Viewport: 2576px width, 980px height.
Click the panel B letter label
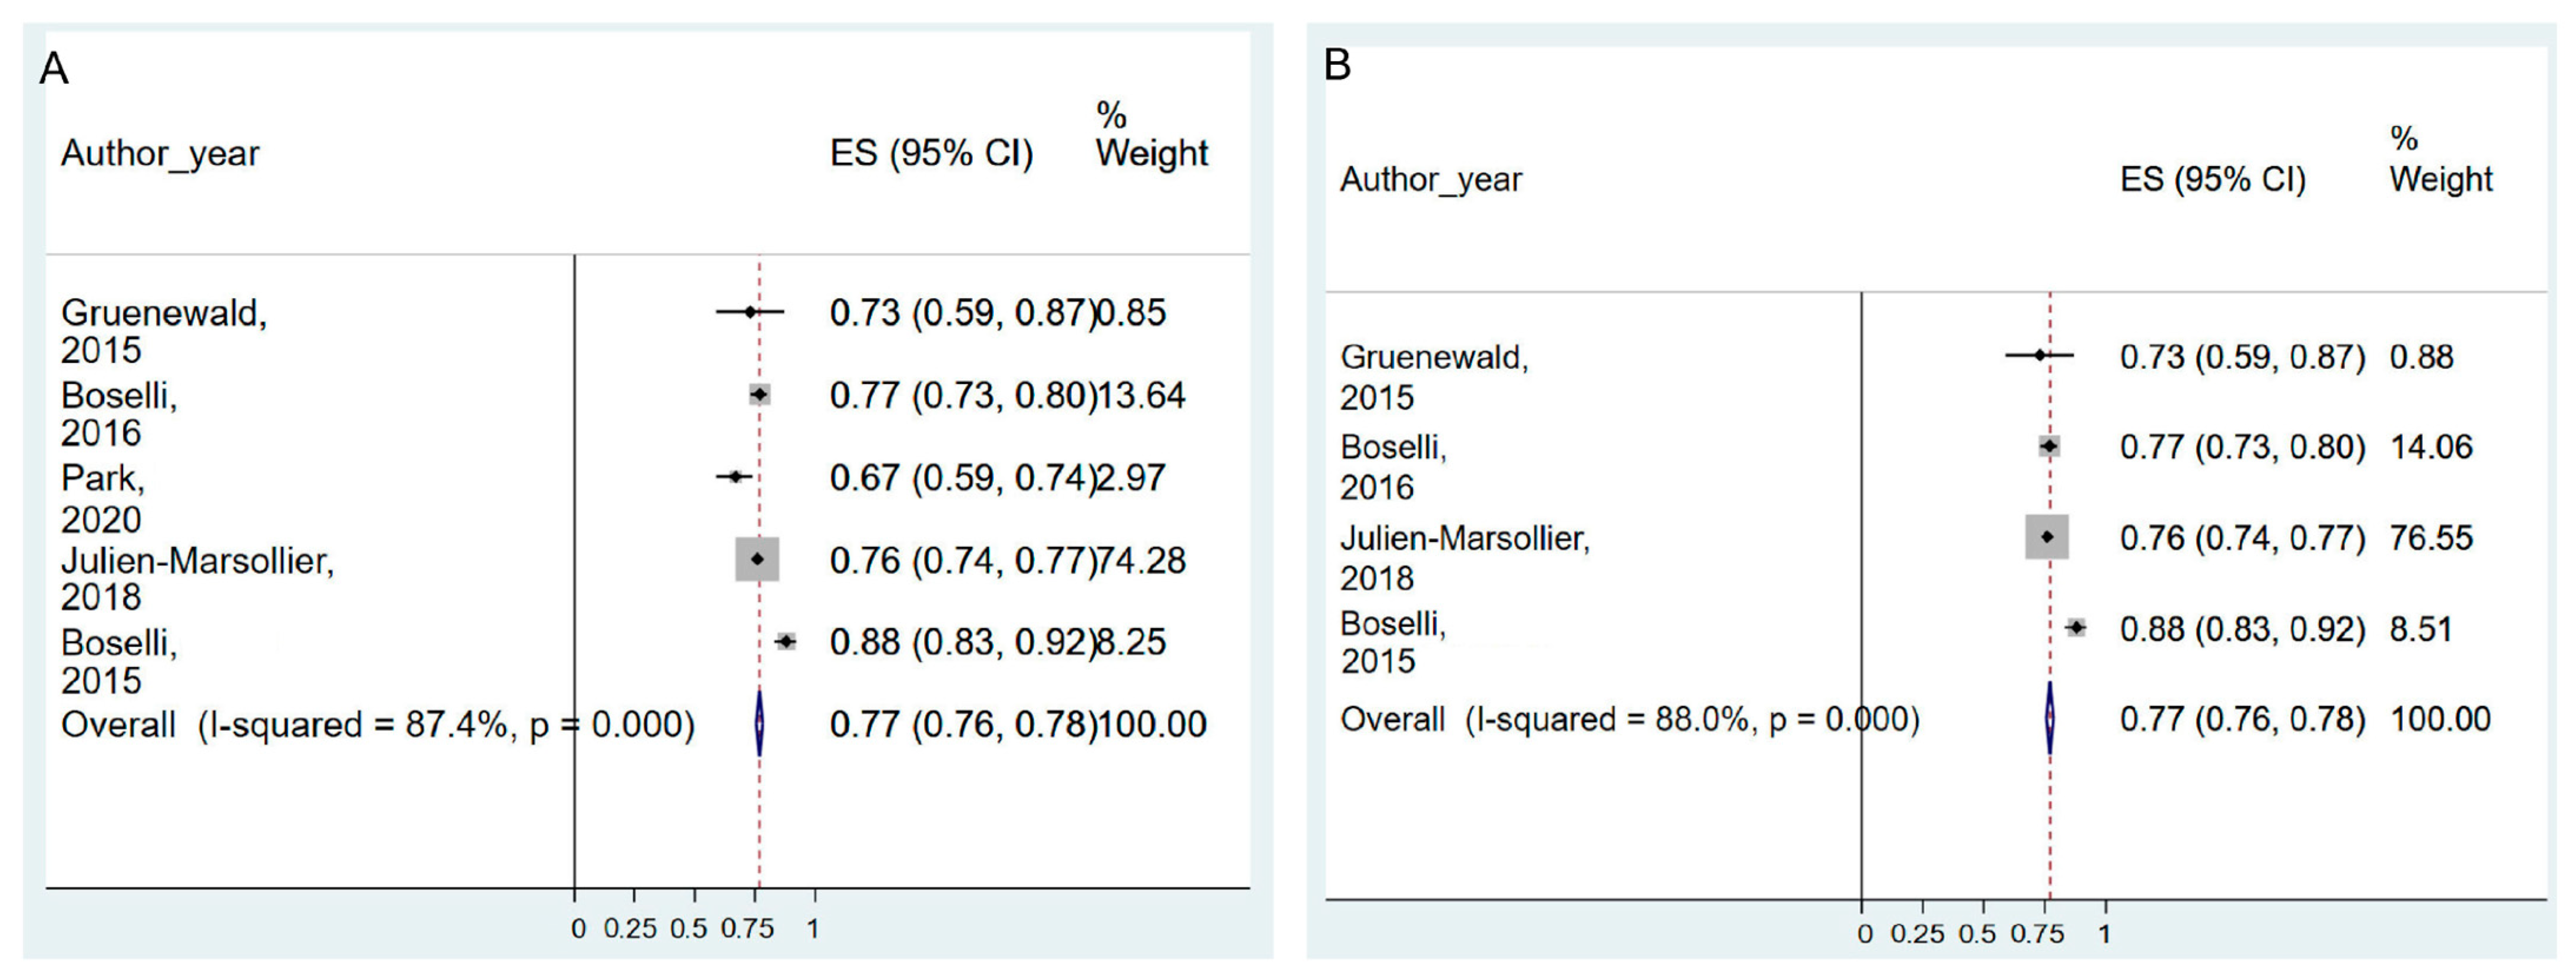[1337, 65]
